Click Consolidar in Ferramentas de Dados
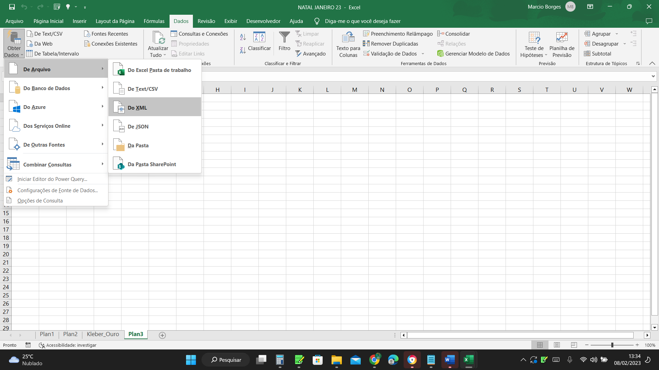Image resolution: width=659 pixels, height=370 pixels. pos(454,34)
